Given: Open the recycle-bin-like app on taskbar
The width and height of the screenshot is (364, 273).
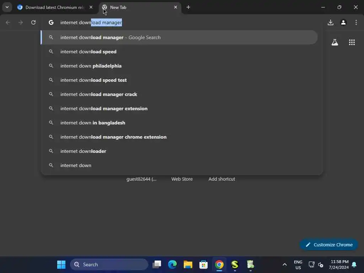Looking at the screenshot, I should coord(250,264).
